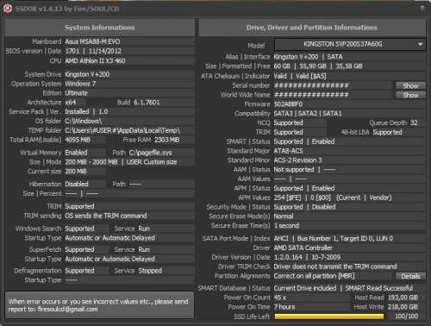Click Standard Minor value ACS-2 Revision 3
Viewport: 431px width, 326px height.
point(298,160)
